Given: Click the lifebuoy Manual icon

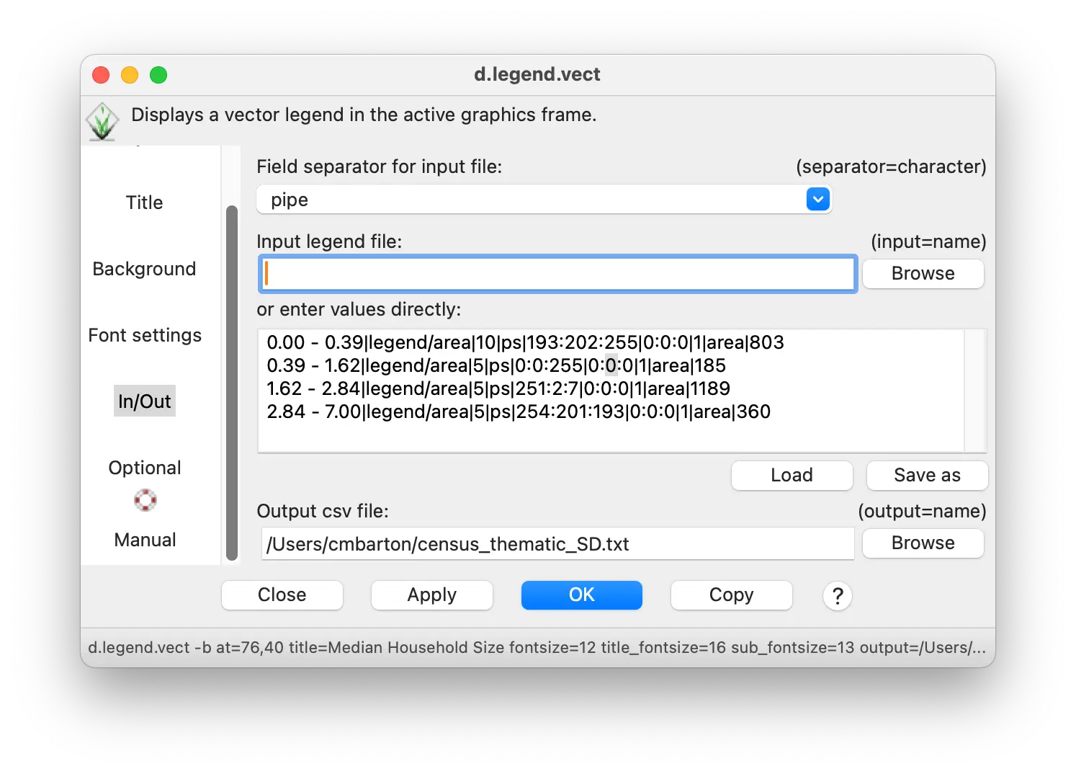Looking at the screenshot, I should click(145, 500).
